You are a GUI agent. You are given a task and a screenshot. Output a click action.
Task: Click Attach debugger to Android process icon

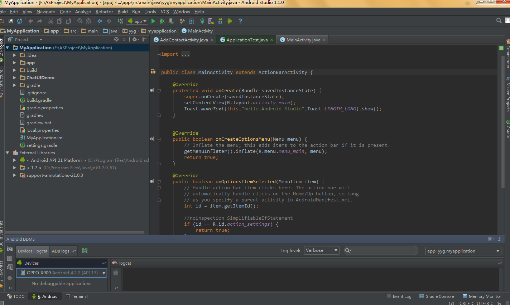(x=171, y=21)
